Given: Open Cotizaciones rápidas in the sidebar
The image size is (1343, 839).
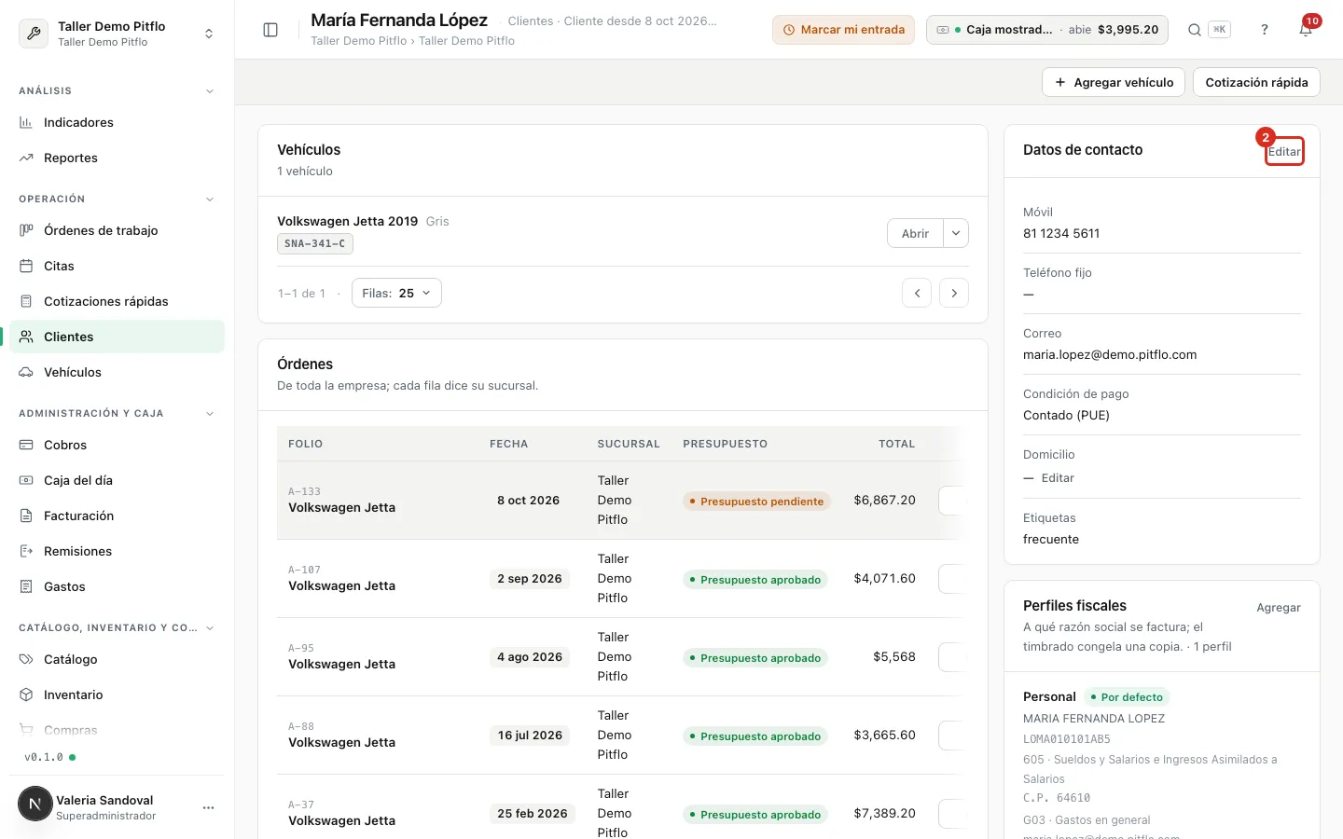Looking at the screenshot, I should click(117, 301).
